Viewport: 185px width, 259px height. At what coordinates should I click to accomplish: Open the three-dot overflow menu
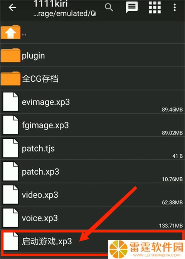tap(175, 7)
